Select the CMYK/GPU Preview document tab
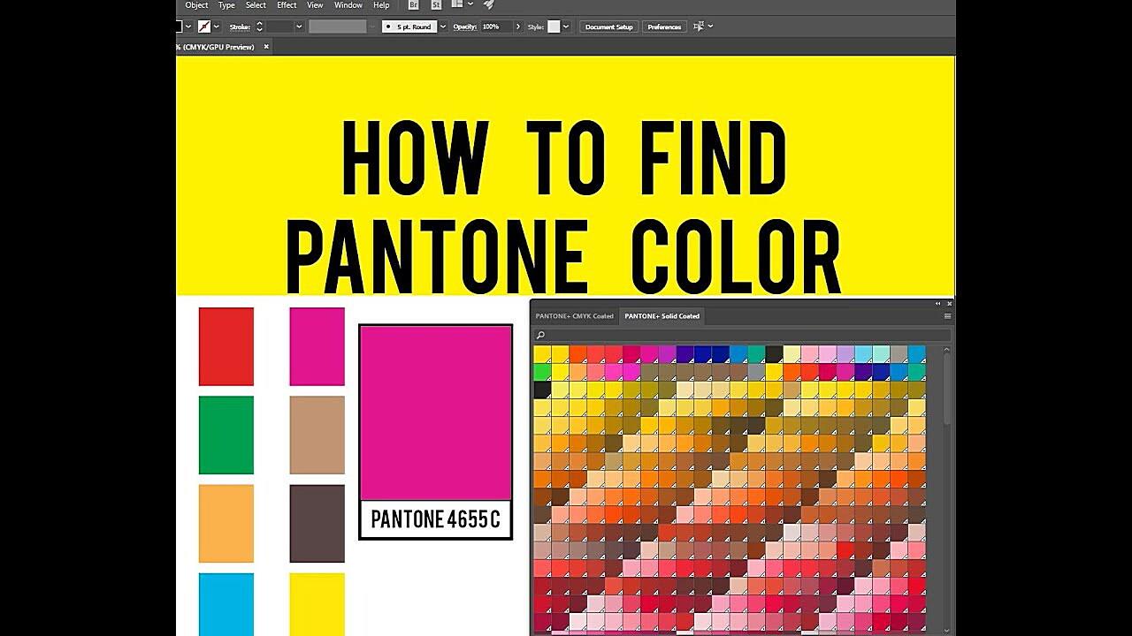Image resolution: width=1132 pixels, height=636 pixels. [x=218, y=47]
